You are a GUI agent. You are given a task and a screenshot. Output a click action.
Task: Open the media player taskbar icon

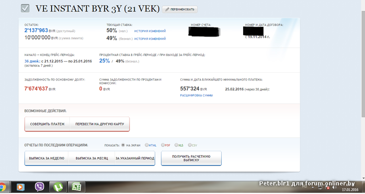(x=21, y=187)
